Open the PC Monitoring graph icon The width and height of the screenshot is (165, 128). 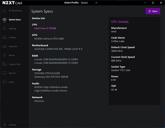coord(4,11)
